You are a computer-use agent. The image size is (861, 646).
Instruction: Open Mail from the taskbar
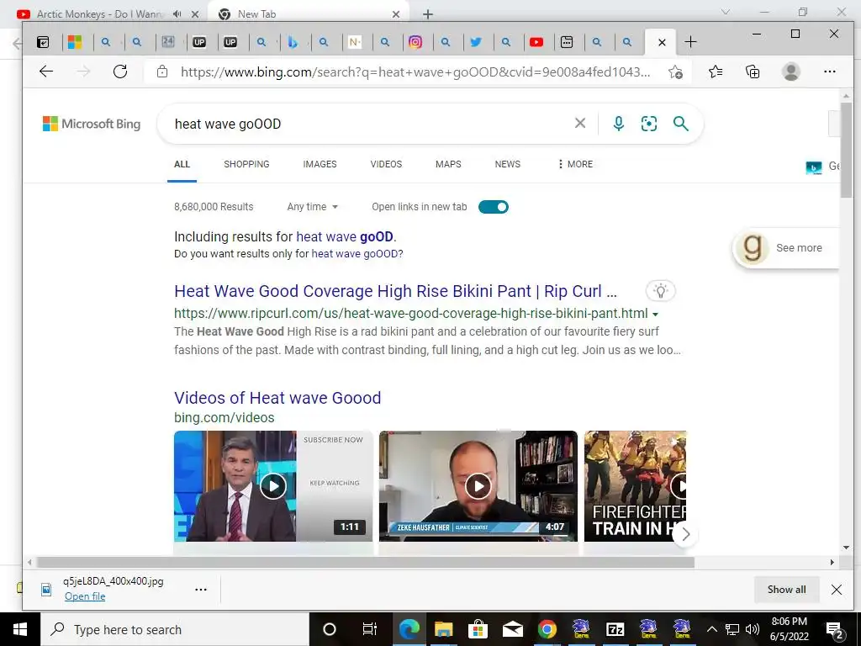pos(512,629)
